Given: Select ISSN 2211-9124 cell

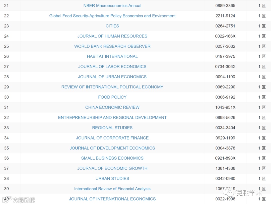Looking at the screenshot, I should tap(225, 16).
